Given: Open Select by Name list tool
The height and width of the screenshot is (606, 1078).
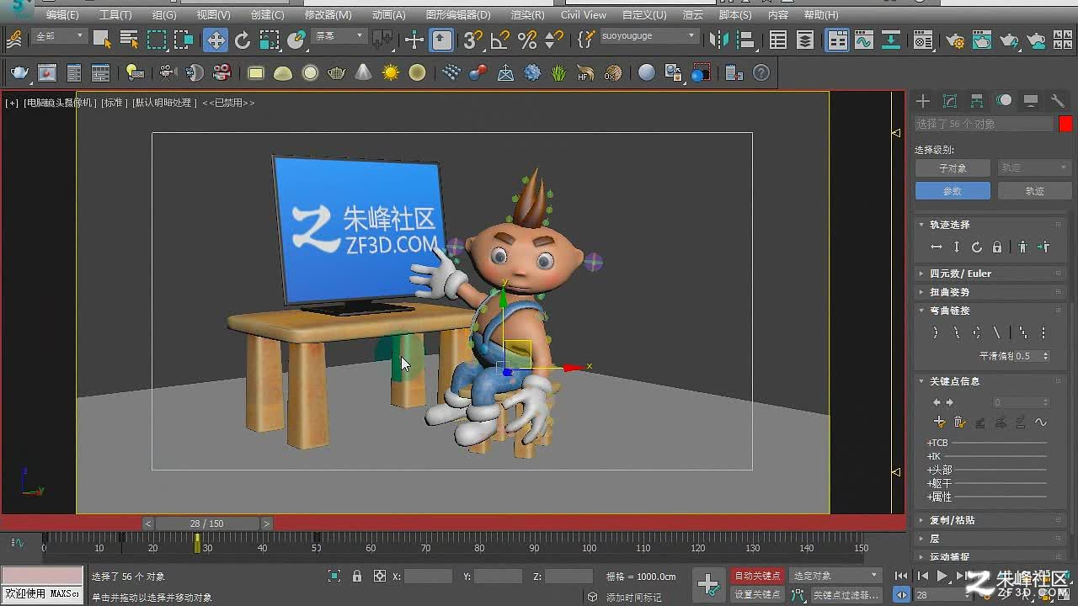Looking at the screenshot, I should tap(129, 40).
